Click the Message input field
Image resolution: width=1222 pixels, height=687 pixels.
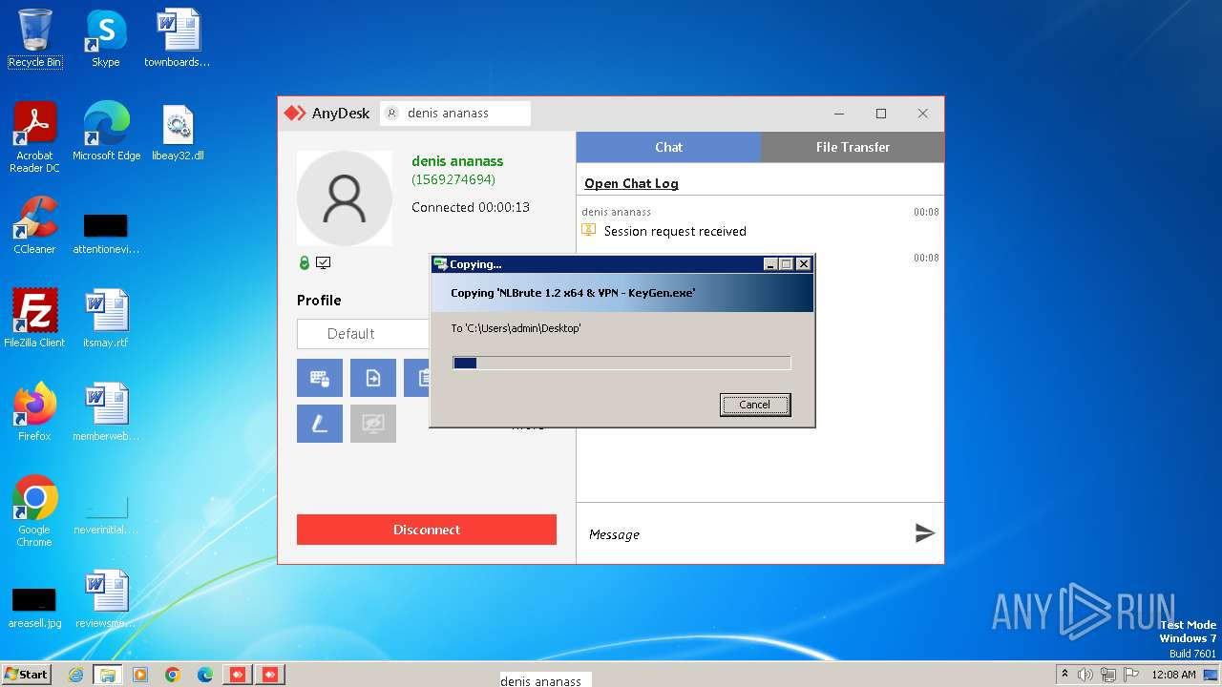[745, 534]
